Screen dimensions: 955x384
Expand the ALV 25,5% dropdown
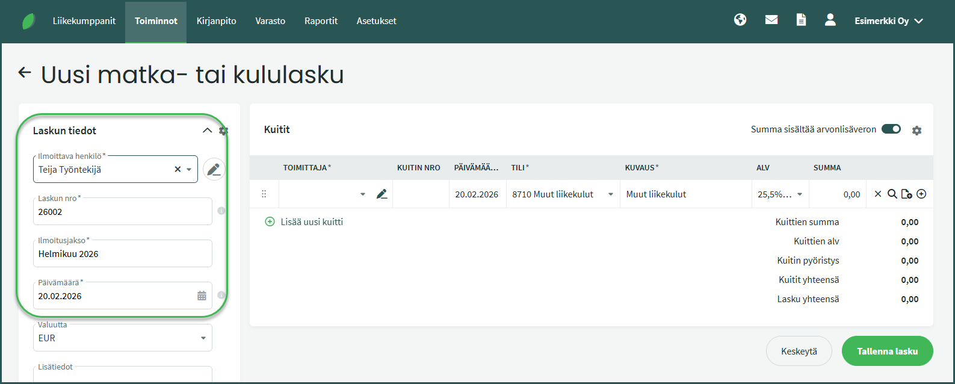(x=800, y=194)
